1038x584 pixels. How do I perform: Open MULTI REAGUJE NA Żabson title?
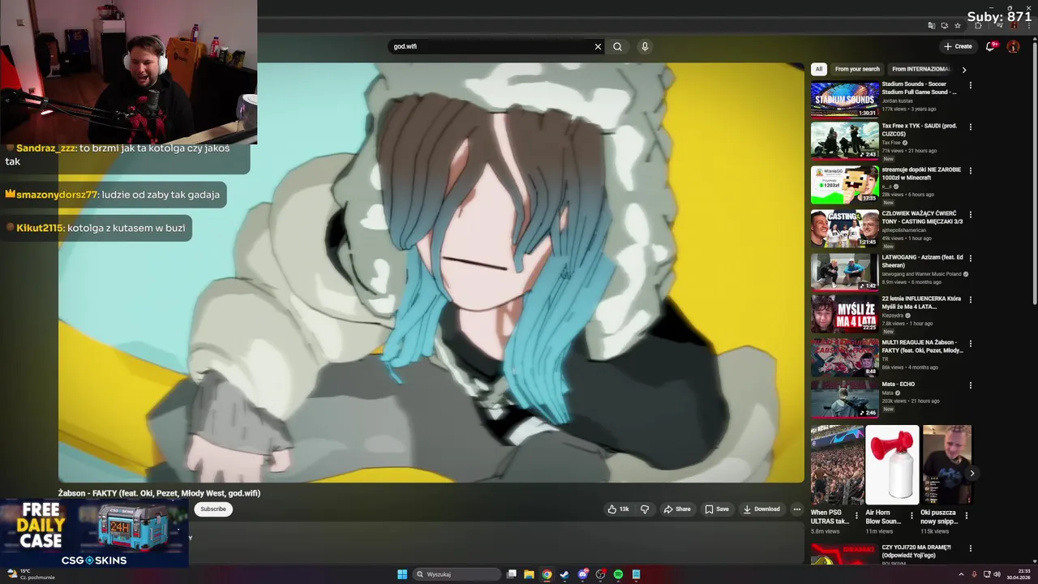tap(922, 346)
